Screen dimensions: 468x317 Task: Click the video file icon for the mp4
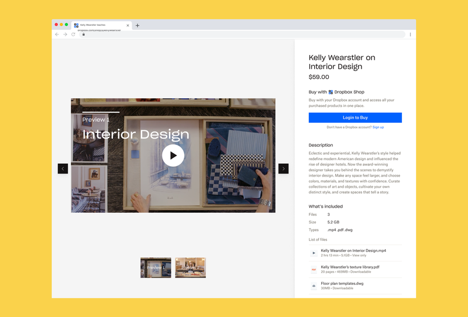point(314,253)
